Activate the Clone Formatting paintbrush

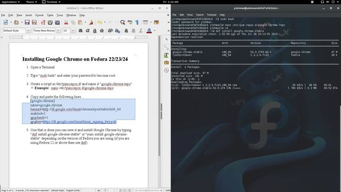point(91,22)
